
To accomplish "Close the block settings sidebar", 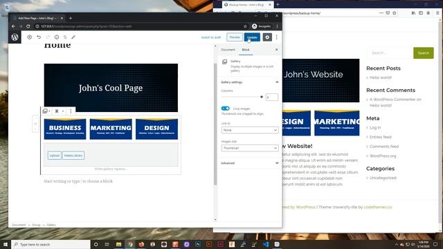I will (x=277, y=50).
